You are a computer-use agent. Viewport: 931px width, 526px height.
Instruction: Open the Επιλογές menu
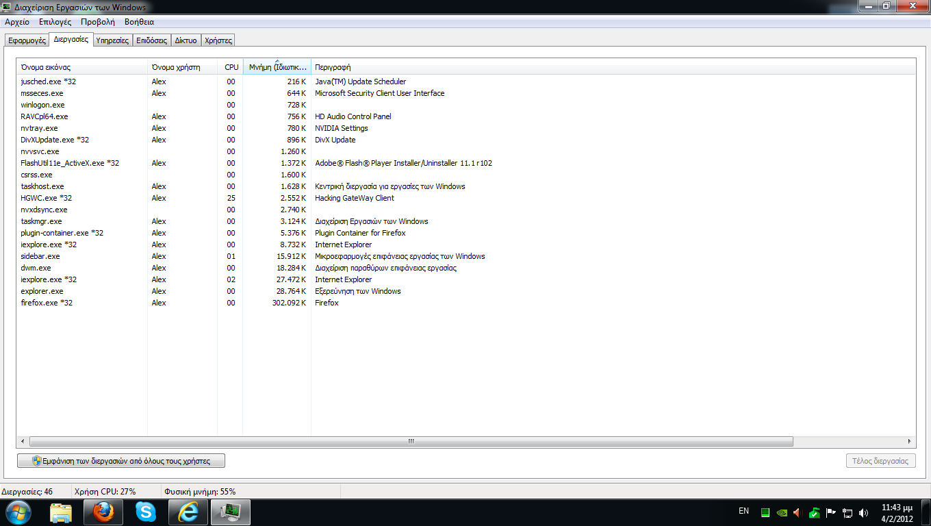point(55,22)
